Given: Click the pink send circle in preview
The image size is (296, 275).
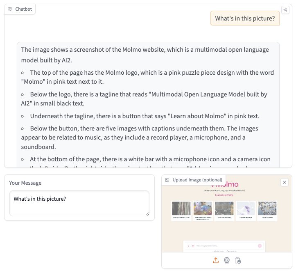Looking at the screenshot, I should (x=260, y=246).
